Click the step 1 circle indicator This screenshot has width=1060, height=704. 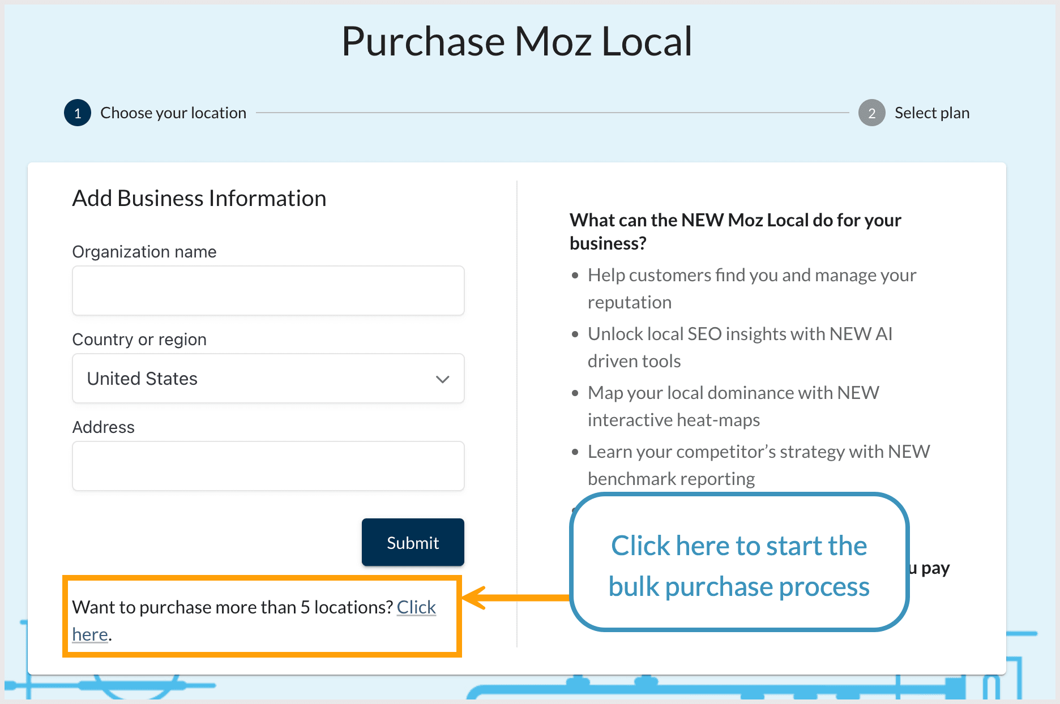tap(78, 113)
